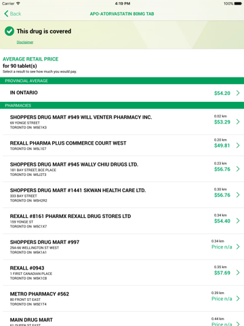Tap the Shoppers Drug Mart #945 Wally Chiu name
The image size is (244, 326).
[x=74, y=164]
